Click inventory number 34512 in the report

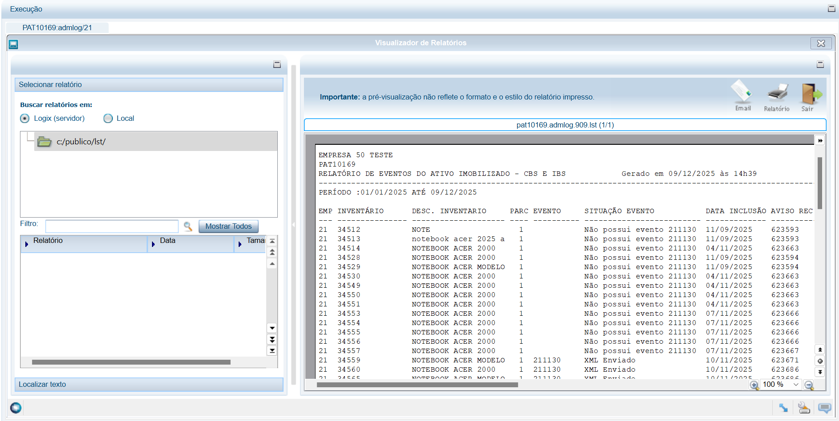[349, 230]
